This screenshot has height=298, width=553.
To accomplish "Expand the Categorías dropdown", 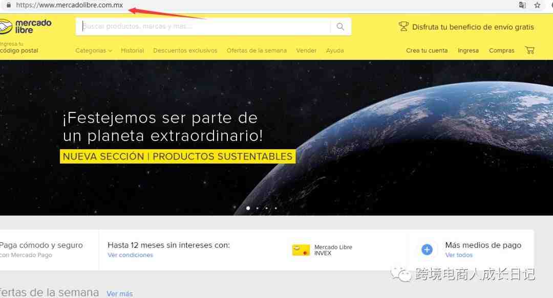I will pyautogui.click(x=94, y=51).
